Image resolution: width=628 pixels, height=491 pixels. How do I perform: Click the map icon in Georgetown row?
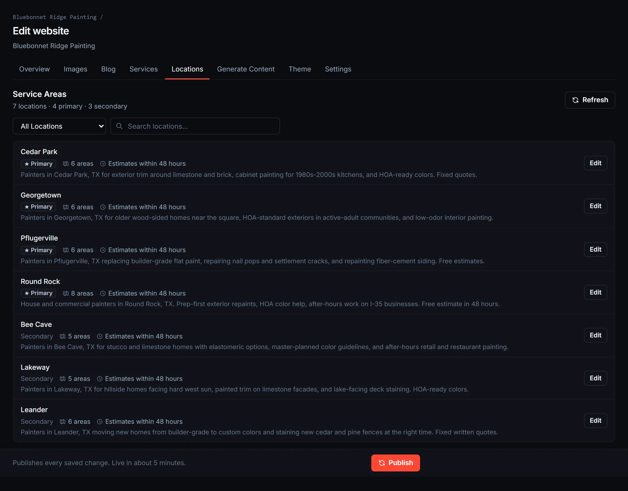pos(66,207)
